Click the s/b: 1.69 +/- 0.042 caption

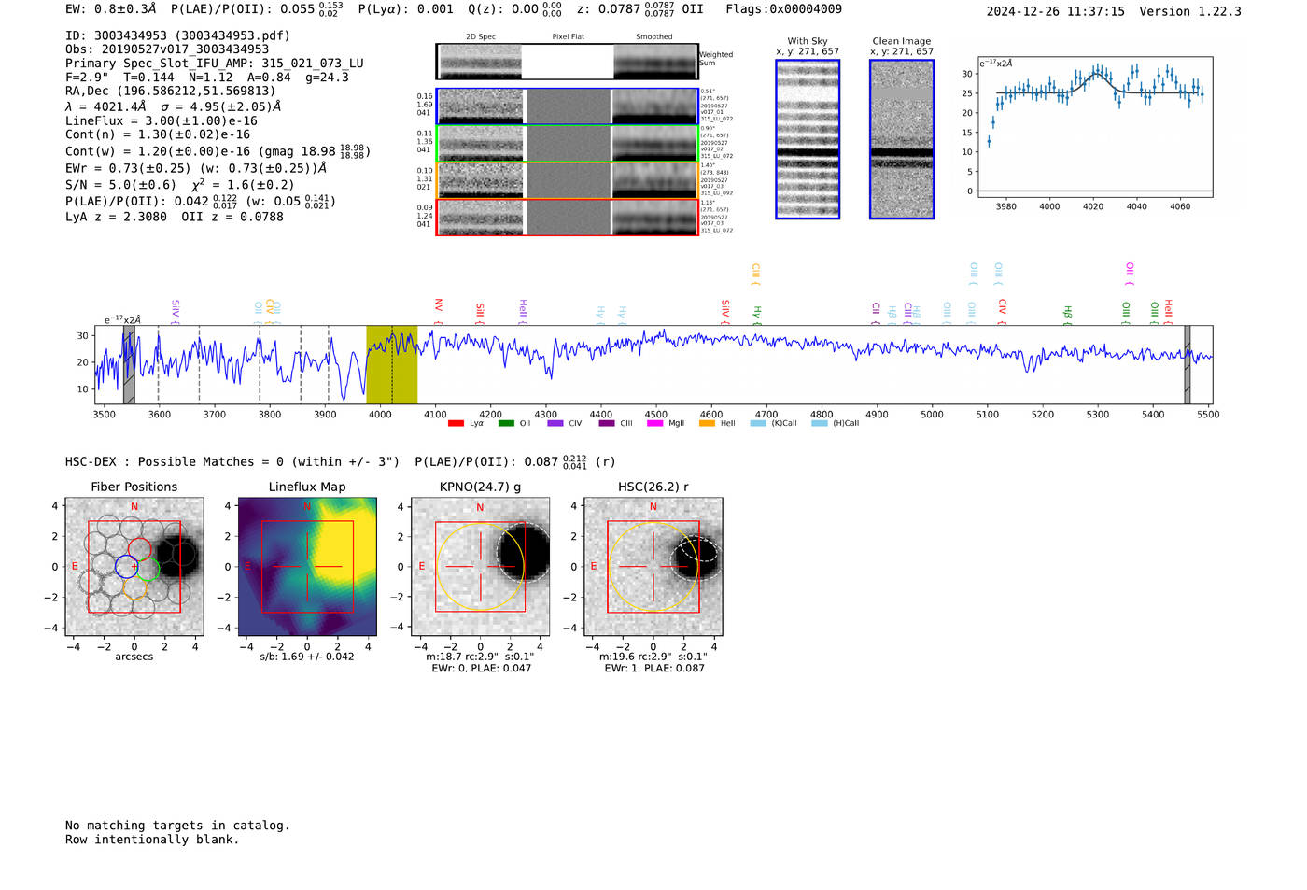click(x=307, y=657)
